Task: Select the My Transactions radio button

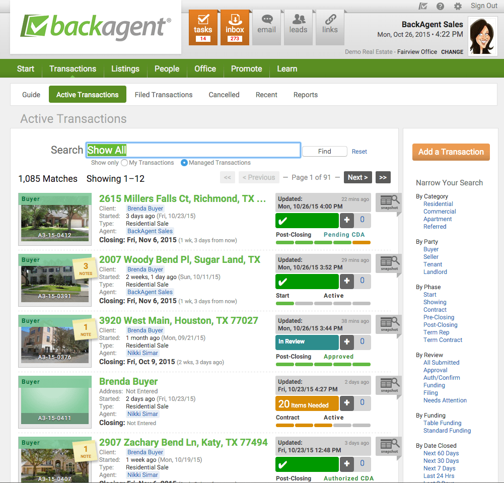Action: tap(124, 163)
